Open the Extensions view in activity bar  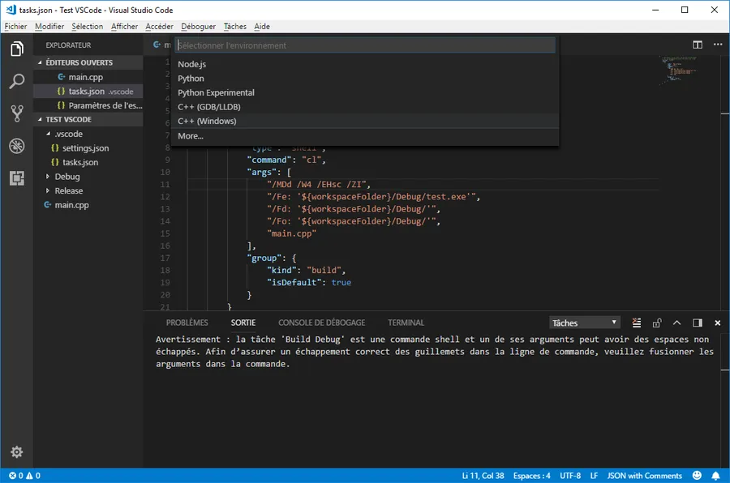click(x=17, y=178)
